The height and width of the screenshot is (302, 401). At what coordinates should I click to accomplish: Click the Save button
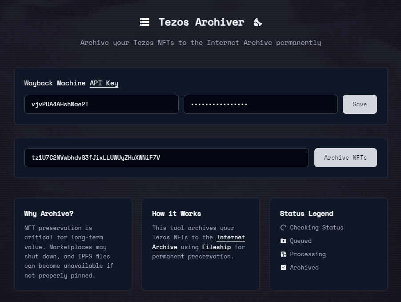[359, 104]
